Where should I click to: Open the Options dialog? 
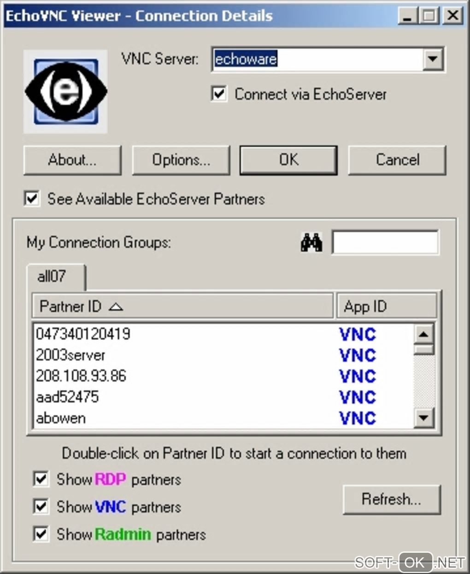click(x=181, y=160)
